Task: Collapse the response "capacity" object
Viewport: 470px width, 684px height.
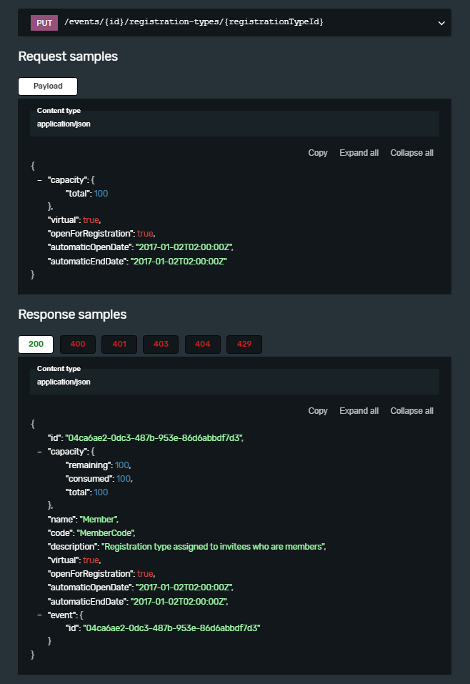Action: (x=40, y=452)
